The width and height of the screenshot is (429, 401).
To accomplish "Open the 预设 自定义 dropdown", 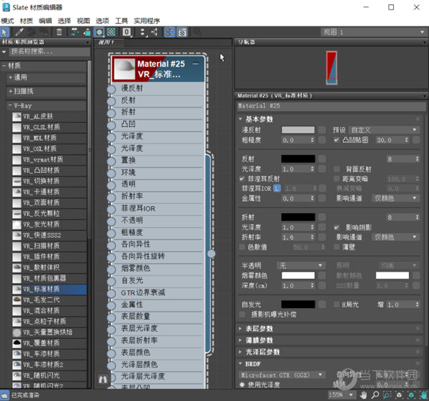I will (383, 130).
